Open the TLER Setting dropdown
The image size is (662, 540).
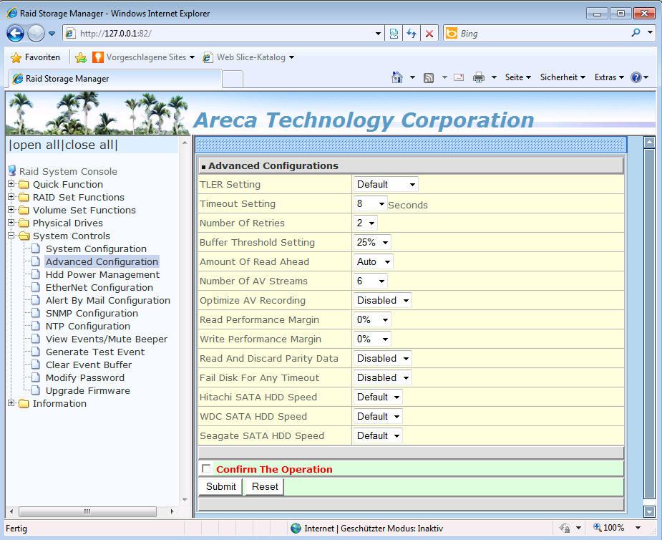(386, 185)
